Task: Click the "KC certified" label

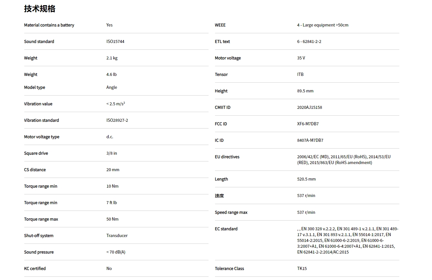Action: pyautogui.click(x=35, y=269)
